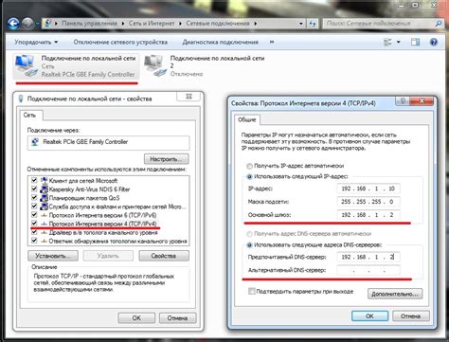
Task: Click the Дополнительно button
Action: coord(395,294)
